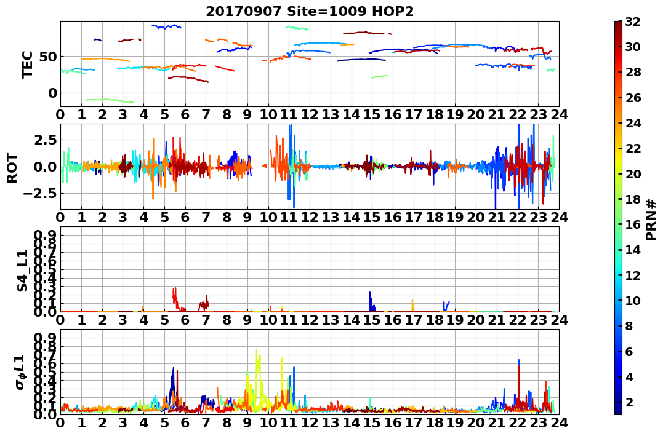Click the hour 12 tick under the TEC panel
Image resolution: width=663 pixels, height=436 pixels.
[x=310, y=114]
